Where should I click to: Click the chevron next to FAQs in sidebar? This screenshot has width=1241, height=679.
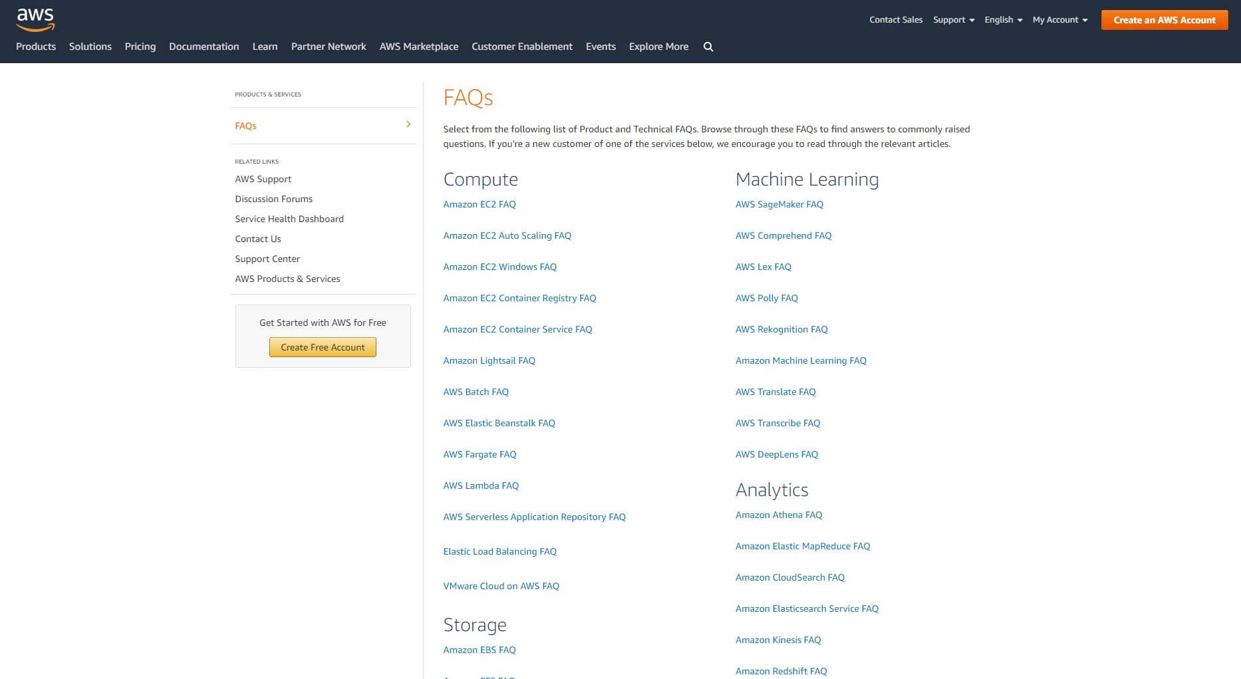(408, 124)
